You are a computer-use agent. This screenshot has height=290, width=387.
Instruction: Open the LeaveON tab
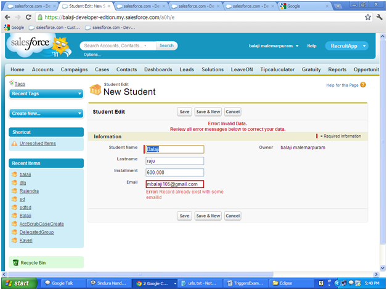pos(242,69)
